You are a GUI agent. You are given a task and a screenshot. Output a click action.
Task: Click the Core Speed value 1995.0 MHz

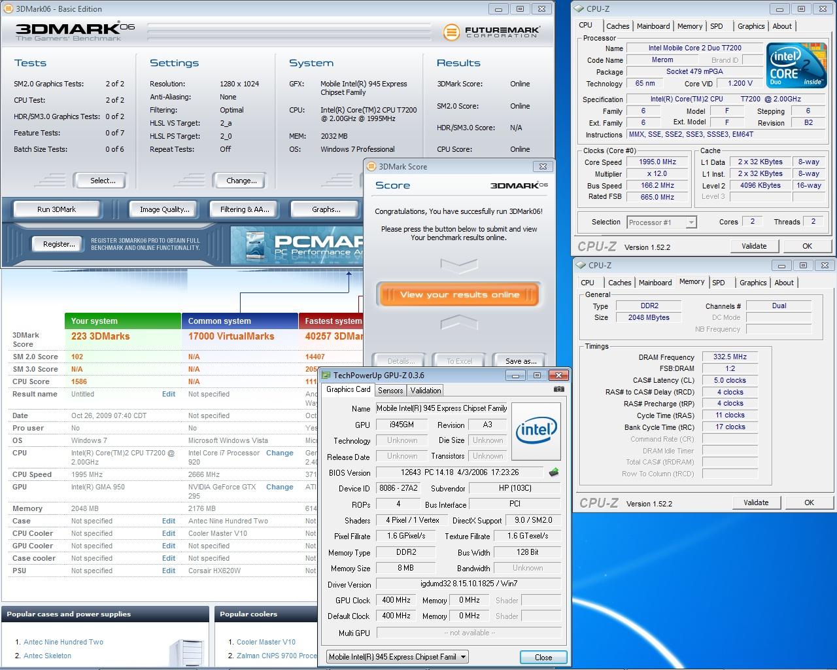click(658, 162)
